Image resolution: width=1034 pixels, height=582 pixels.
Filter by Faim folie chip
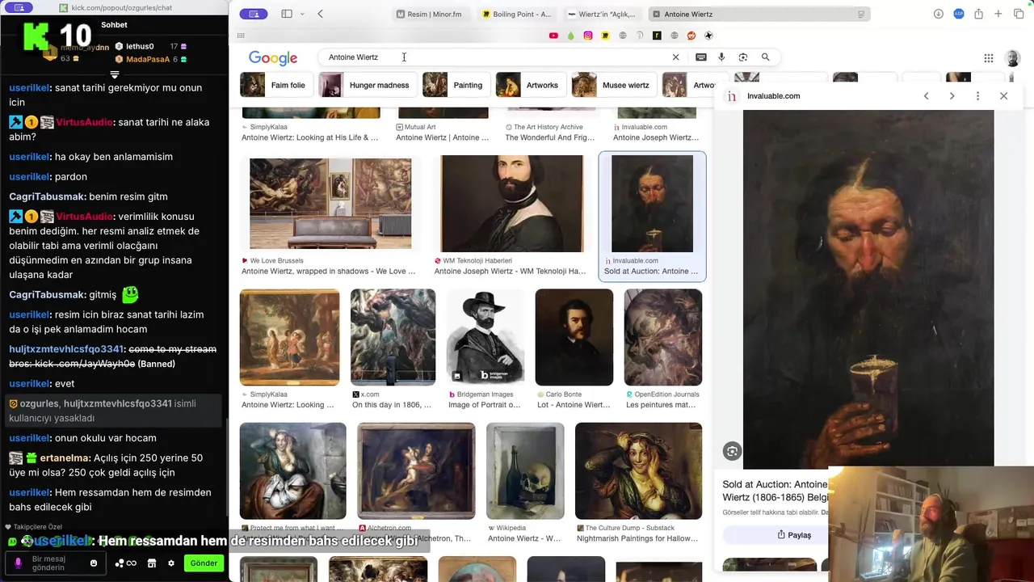[275, 85]
